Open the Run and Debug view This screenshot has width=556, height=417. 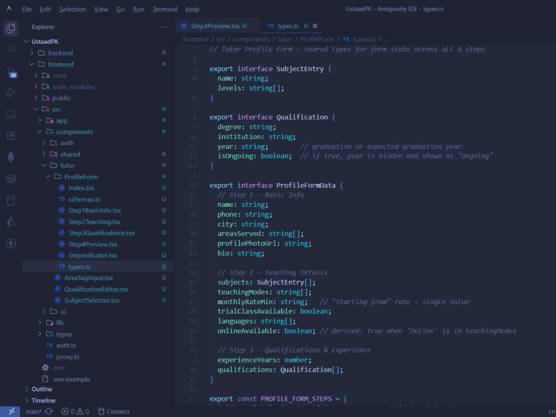tap(11, 93)
